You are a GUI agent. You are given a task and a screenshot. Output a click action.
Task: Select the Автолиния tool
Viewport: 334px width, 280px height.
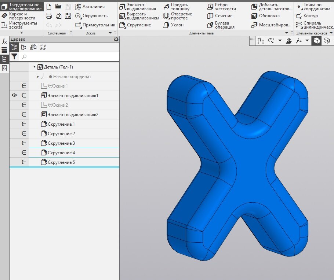(x=90, y=7)
